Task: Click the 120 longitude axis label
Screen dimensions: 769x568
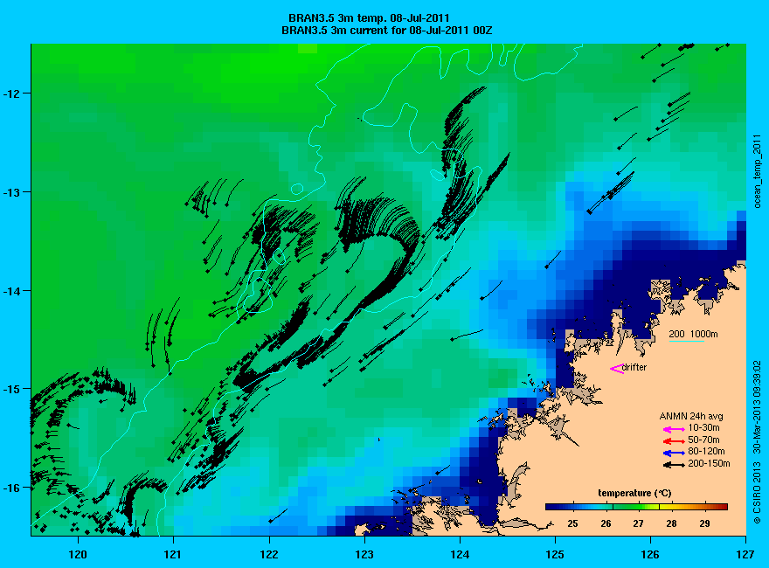Action: 78,555
